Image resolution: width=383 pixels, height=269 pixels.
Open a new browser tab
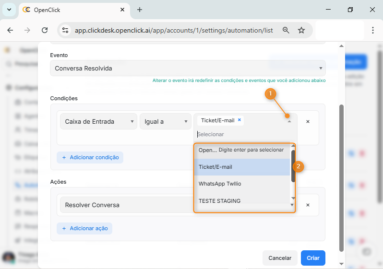click(x=140, y=10)
